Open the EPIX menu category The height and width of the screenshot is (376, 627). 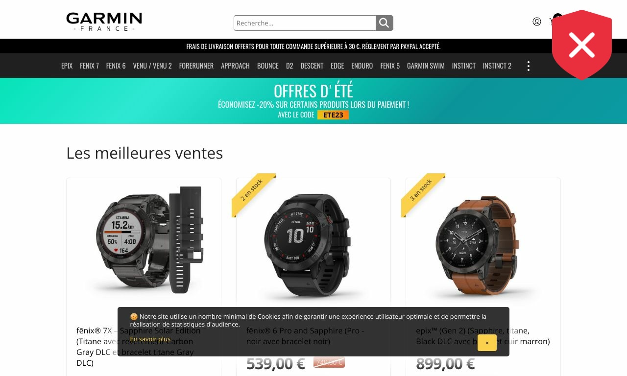pos(67,66)
